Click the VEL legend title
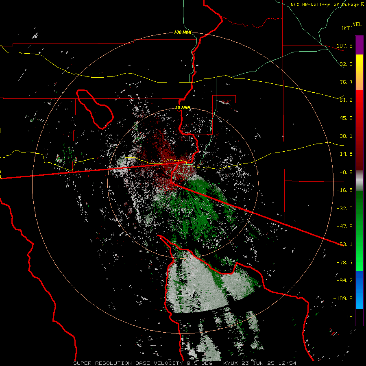Screen dimensions: 366x366 [x=357, y=24]
